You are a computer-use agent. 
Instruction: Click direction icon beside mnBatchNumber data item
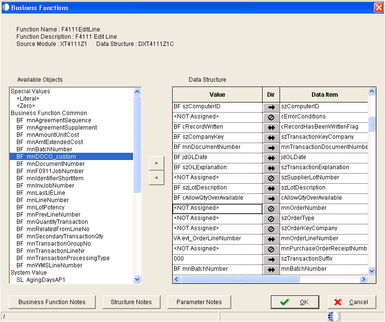[x=271, y=270]
